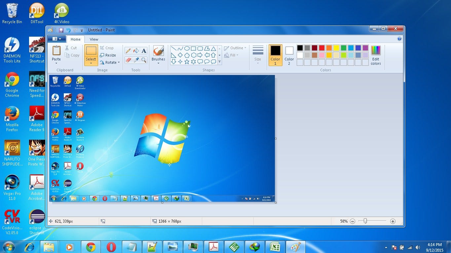Click the Cut button
The width and height of the screenshot is (451, 253).
[x=71, y=48]
